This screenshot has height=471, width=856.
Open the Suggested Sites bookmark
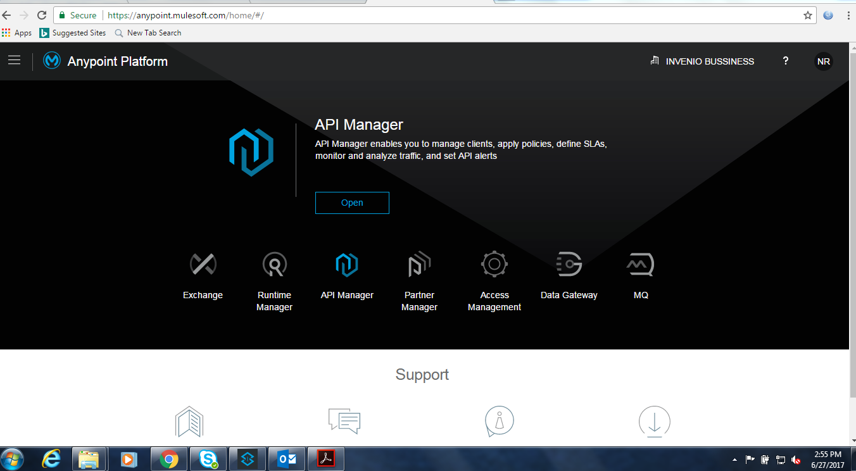coord(73,33)
